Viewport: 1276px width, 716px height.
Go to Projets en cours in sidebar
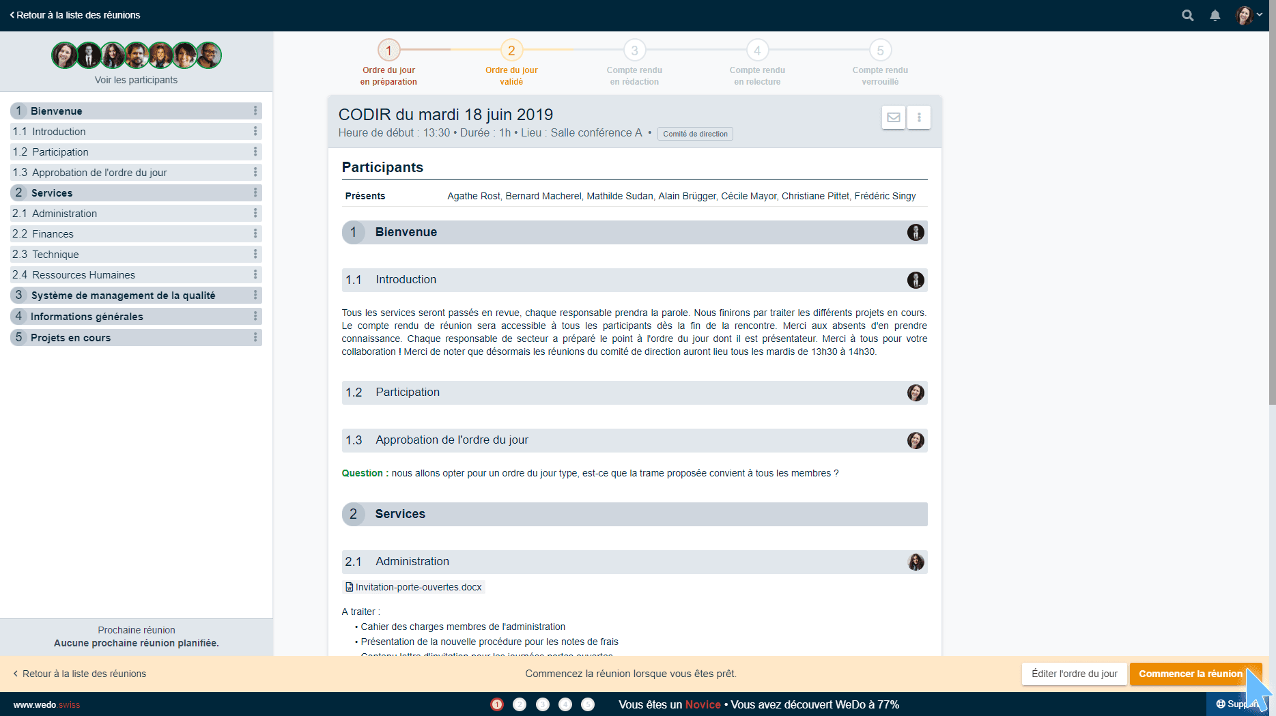(136, 337)
